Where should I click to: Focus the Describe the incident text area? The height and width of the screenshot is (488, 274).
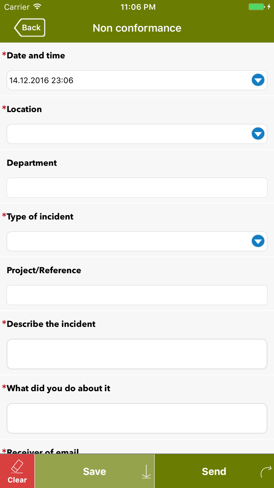(137, 354)
